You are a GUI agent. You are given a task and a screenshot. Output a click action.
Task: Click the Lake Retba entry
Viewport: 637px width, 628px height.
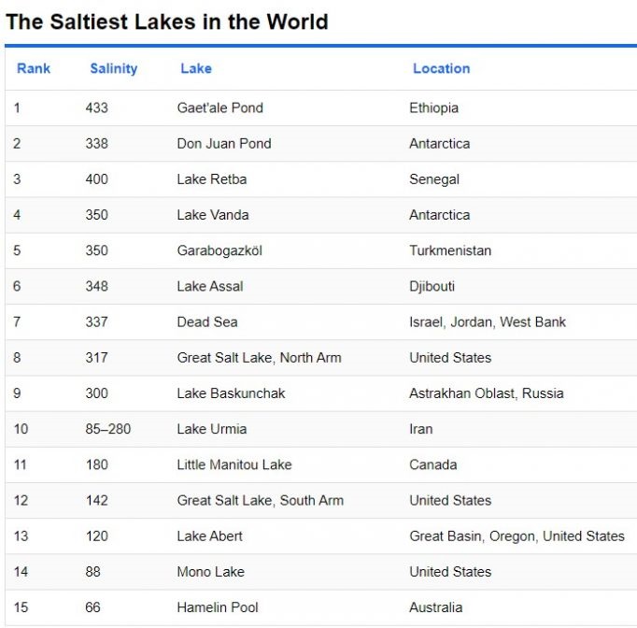211,179
